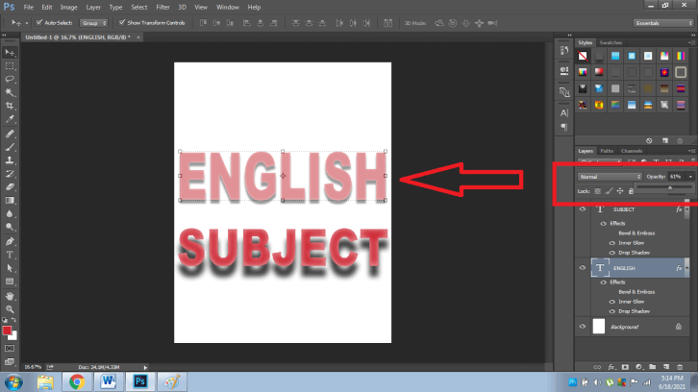
Task: Select the Horizontal Type tool
Action: click(10, 254)
